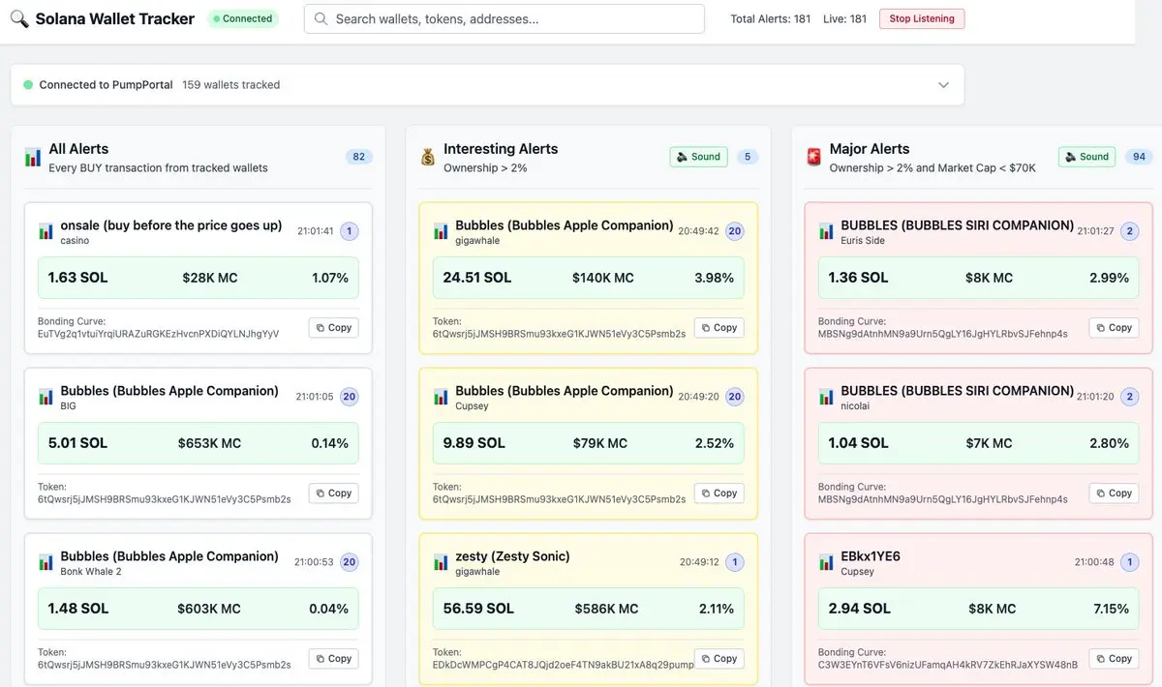Click count badge 2 on the Euris Side card
This screenshot has height=687, width=1162.
[1130, 231]
